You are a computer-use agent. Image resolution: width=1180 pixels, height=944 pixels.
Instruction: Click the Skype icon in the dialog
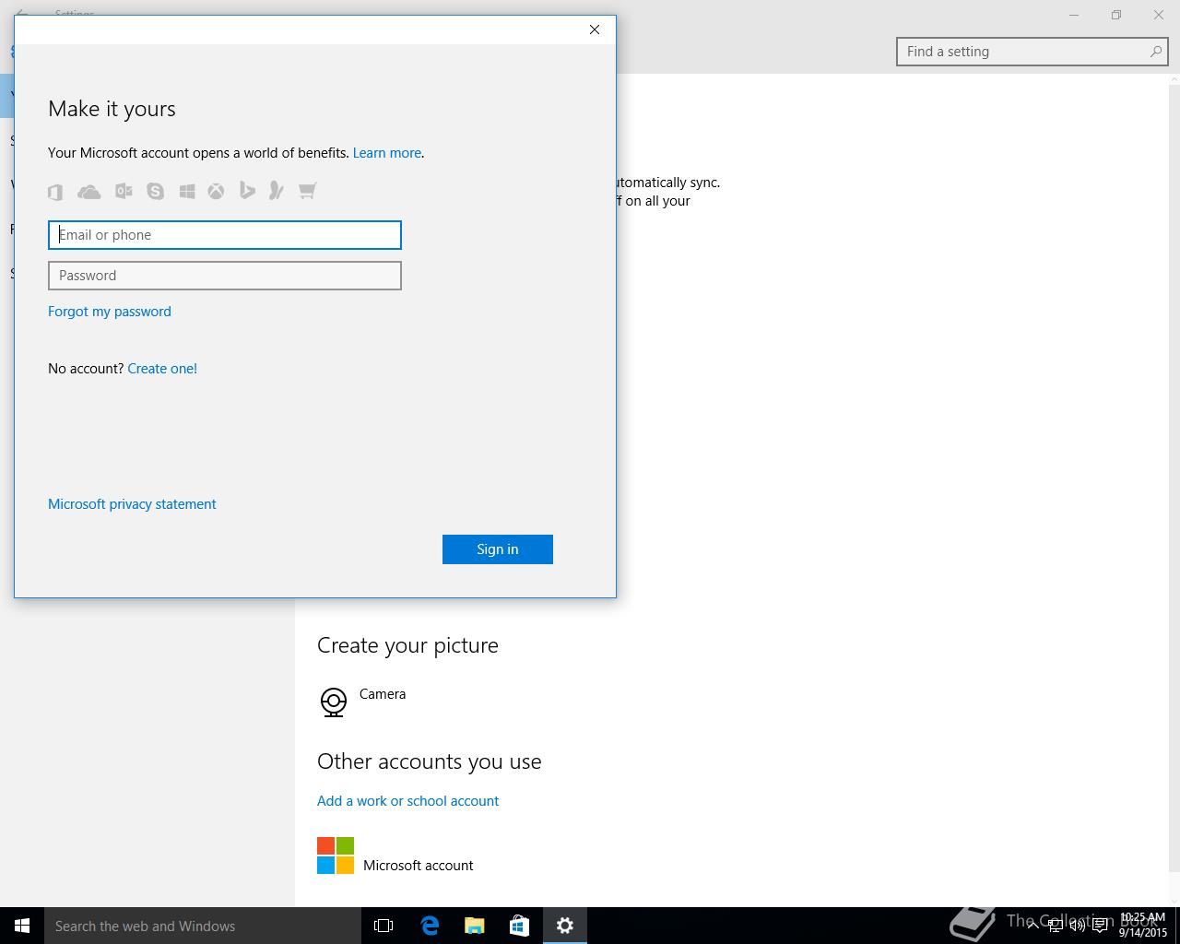pyautogui.click(x=156, y=191)
